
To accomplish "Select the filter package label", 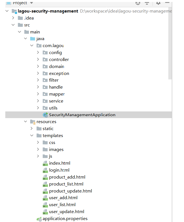I will pyautogui.click(x=54, y=80).
